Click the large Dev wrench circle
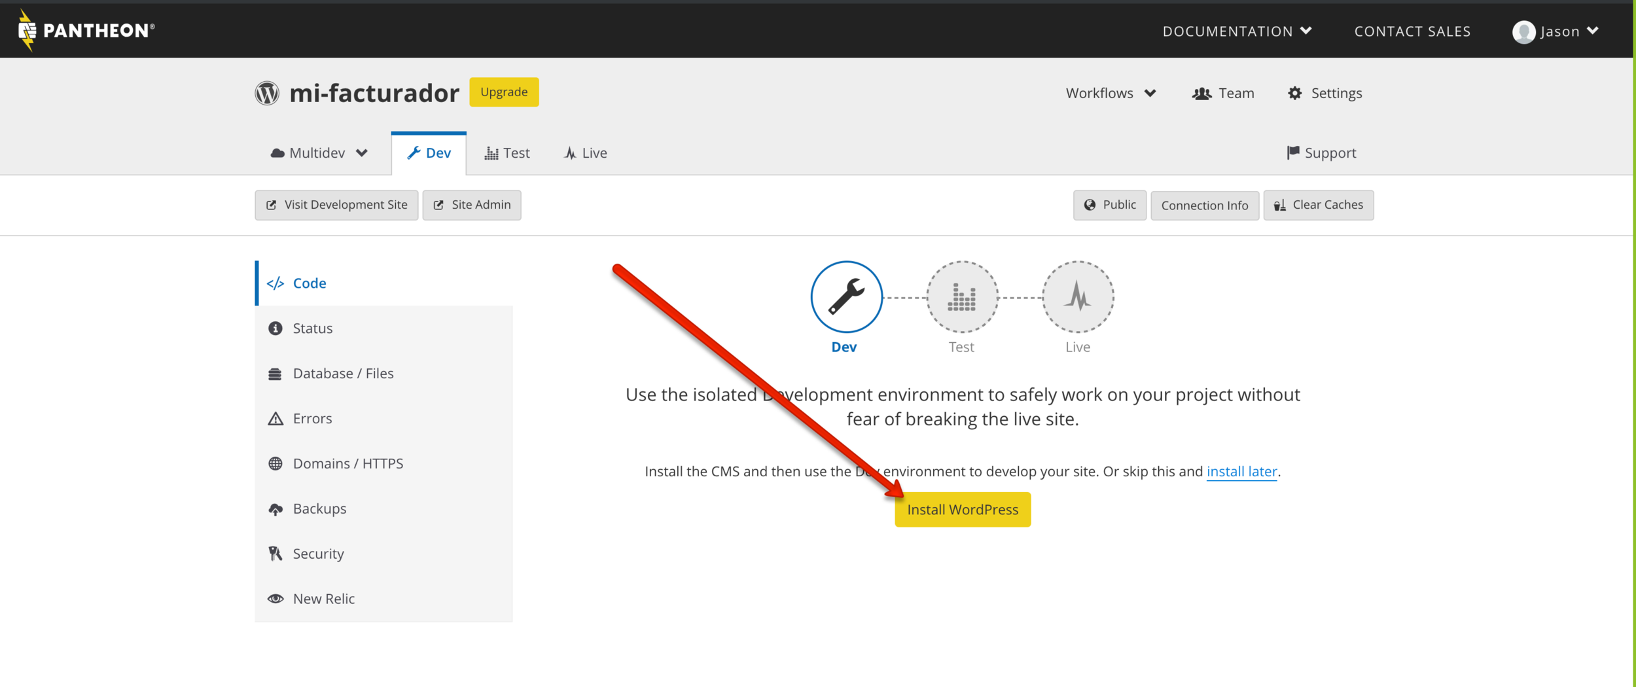 846,297
